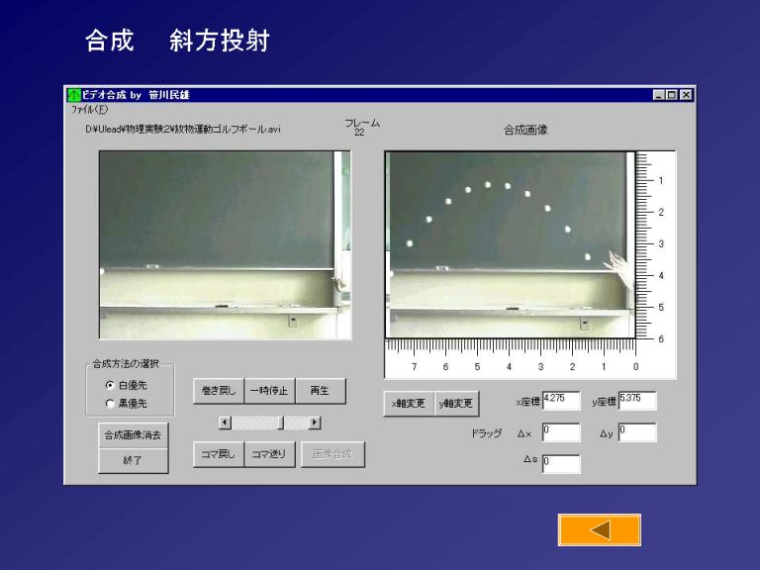Click left arrow of frame scrollbar
This screenshot has height=570, width=760.
point(225,423)
